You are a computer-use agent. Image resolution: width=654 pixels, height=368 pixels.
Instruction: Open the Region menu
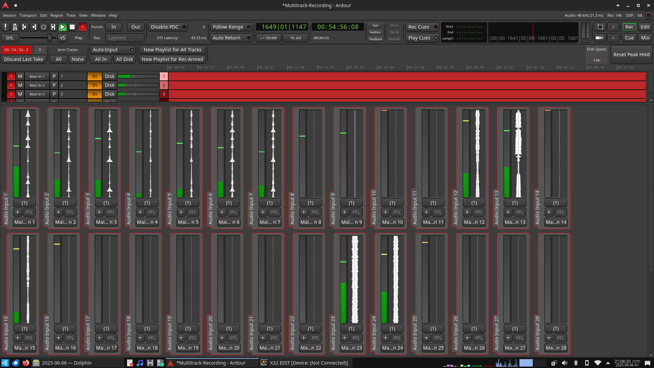pos(57,15)
